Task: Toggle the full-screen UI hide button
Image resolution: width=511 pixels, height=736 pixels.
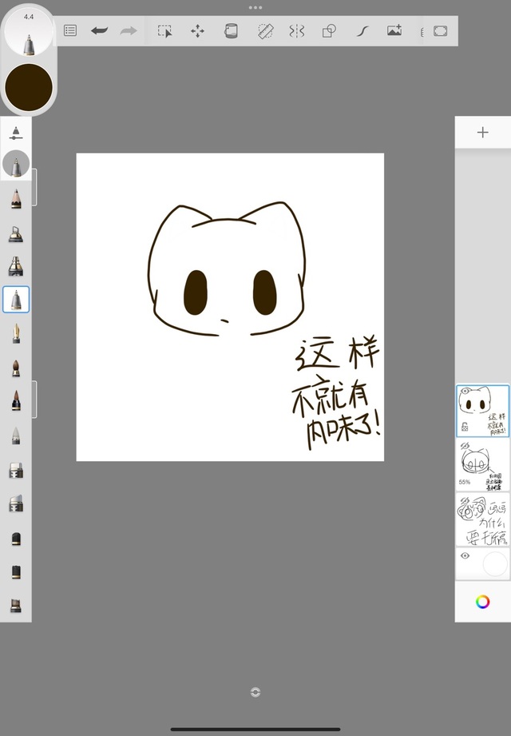Action: (x=440, y=31)
